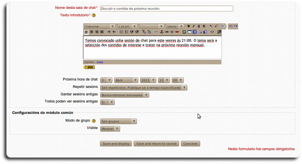
Task: Insert a numbered list
Action: tap(121, 32)
